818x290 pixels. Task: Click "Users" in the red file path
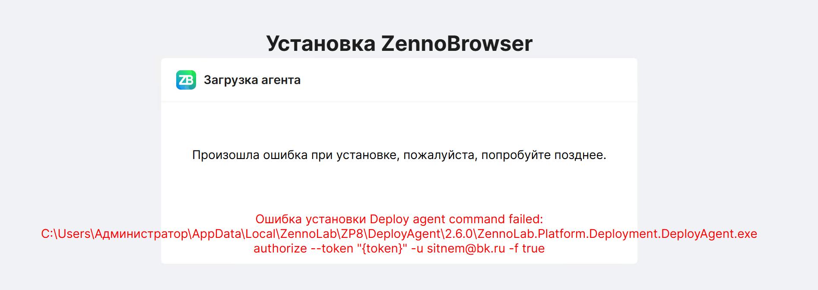click(x=74, y=234)
